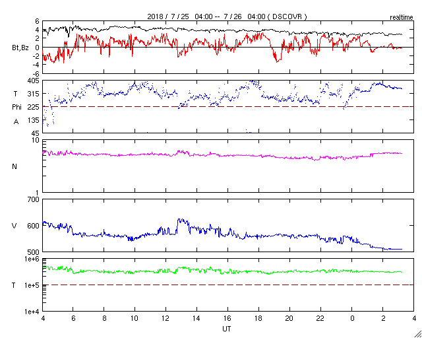The width and height of the screenshot is (422, 338).
Task: Click the '1e+5' temperature tick label
Action: click(32, 285)
